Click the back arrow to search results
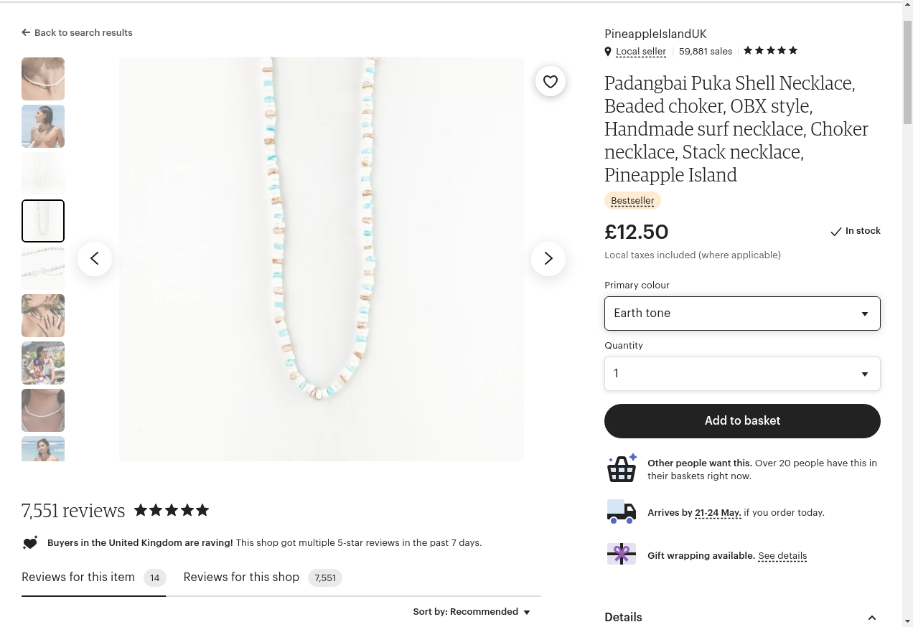 click(26, 32)
